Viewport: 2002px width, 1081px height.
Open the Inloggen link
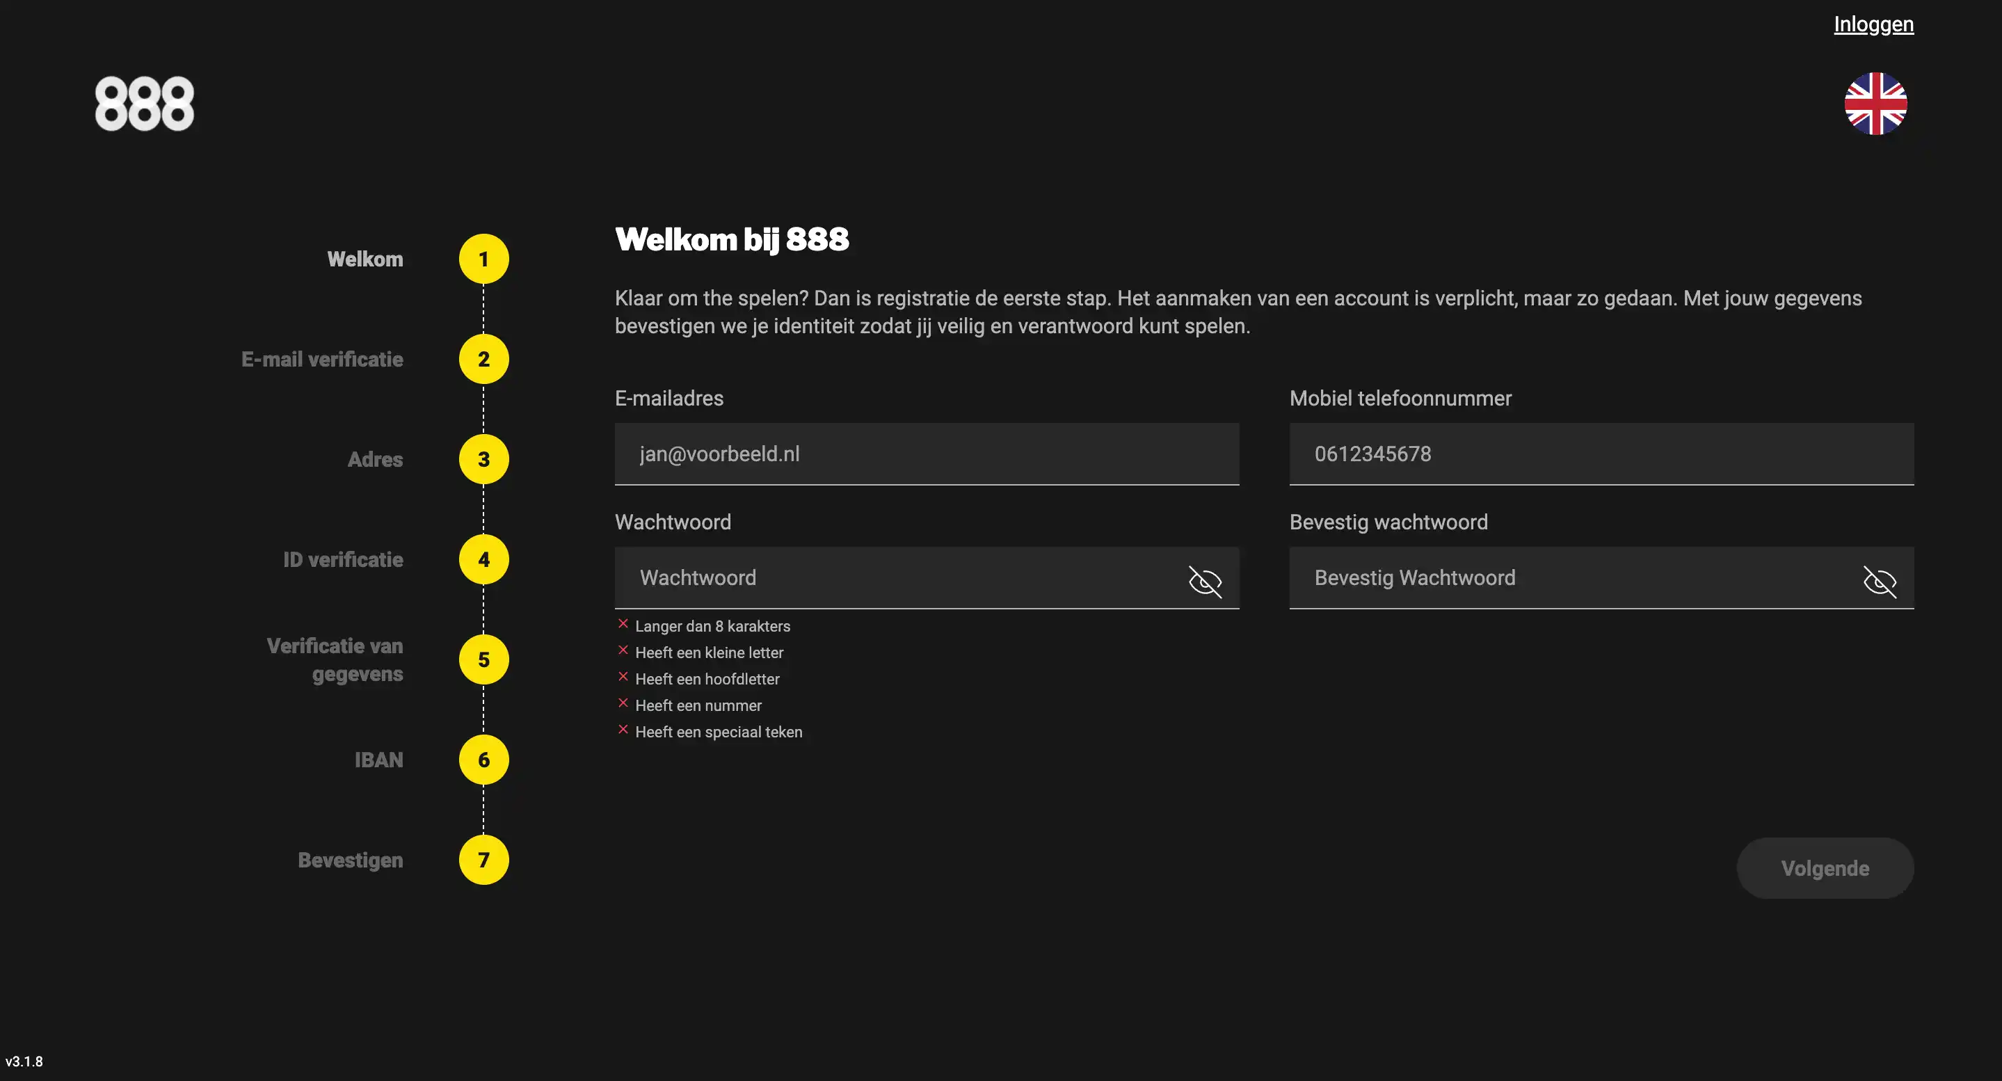(1874, 24)
